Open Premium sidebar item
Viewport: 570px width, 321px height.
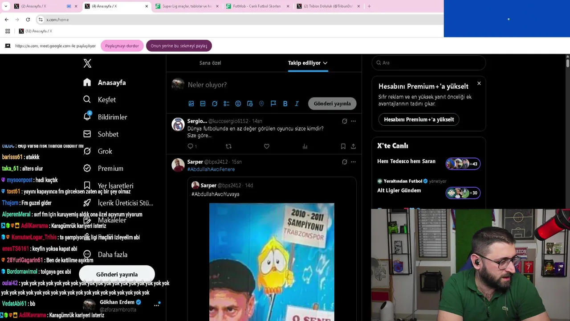(x=103, y=169)
